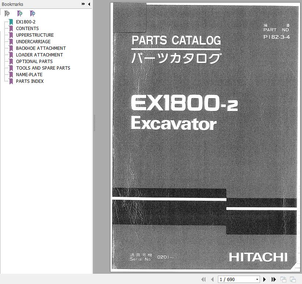Viewport: 302px width, 284px height.
Task: Click the bookmark icon beside UPPERSTRUCTURE
Action: click(11, 35)
